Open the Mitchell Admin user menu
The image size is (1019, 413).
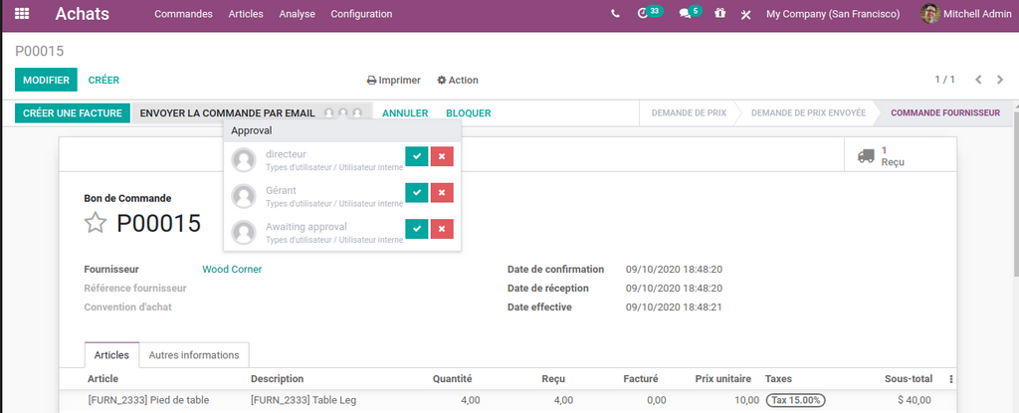coord(963,14)
